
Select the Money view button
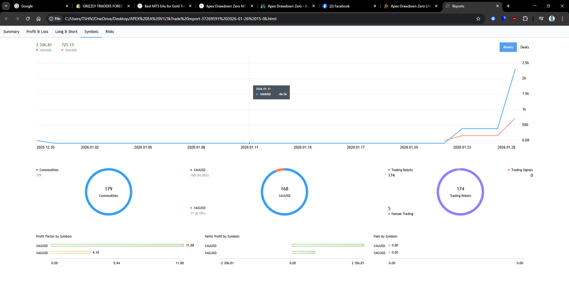click(x=508, y=47)
